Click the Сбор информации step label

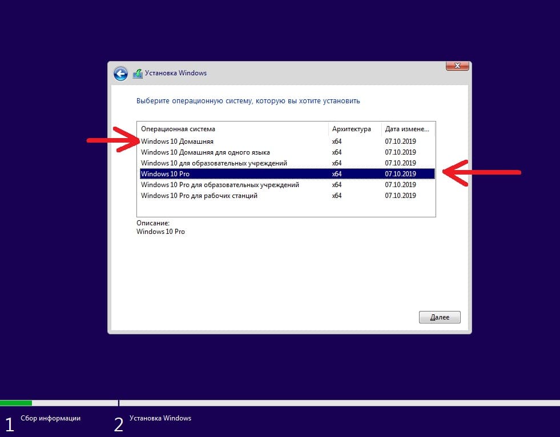pyautogui.click(x=50, y=418)
